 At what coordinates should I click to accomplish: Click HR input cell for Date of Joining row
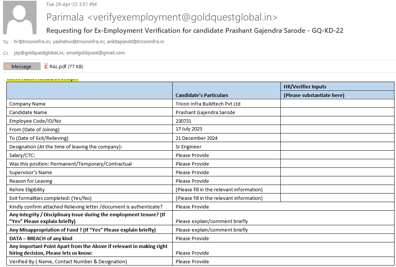click(x=337, y=129)
